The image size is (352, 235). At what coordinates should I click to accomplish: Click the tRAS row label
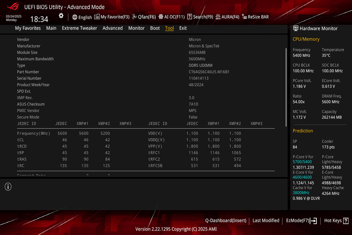tap(21, 159)
